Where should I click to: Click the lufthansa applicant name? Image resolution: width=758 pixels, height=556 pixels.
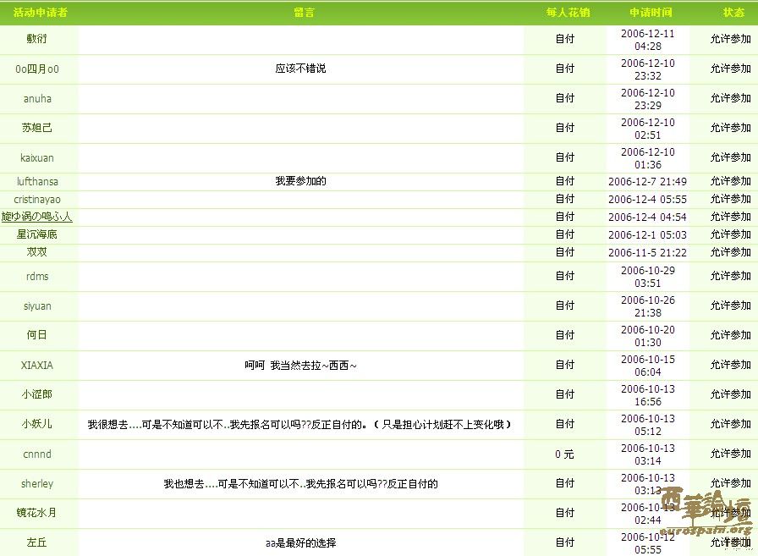point(37,181)
